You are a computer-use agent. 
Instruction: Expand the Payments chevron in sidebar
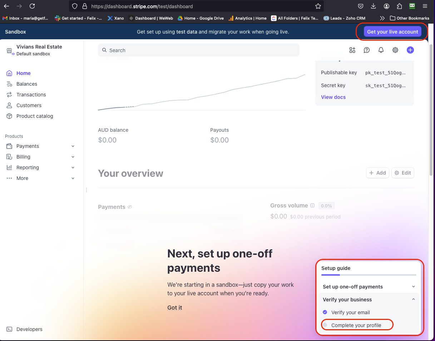point(73,146)
